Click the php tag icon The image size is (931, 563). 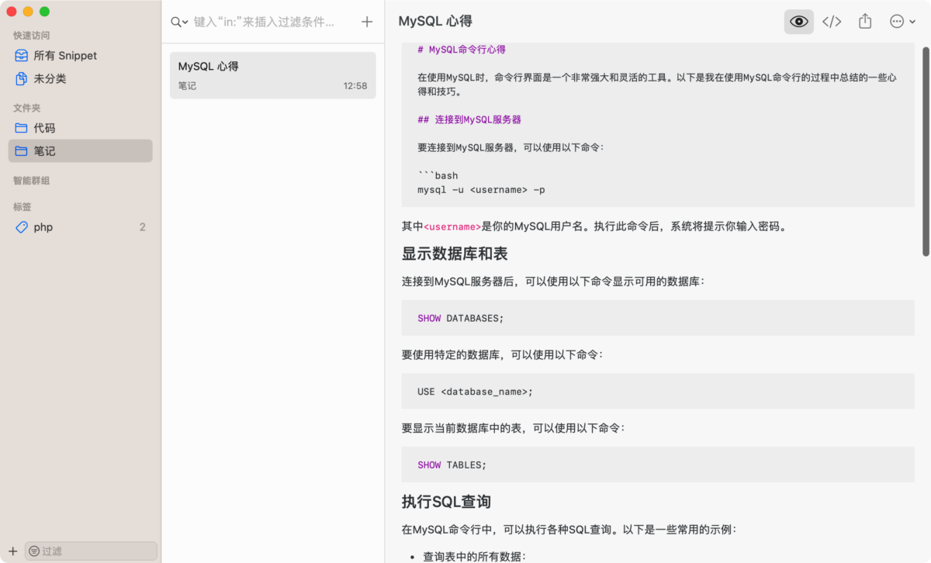pos(22,227)
